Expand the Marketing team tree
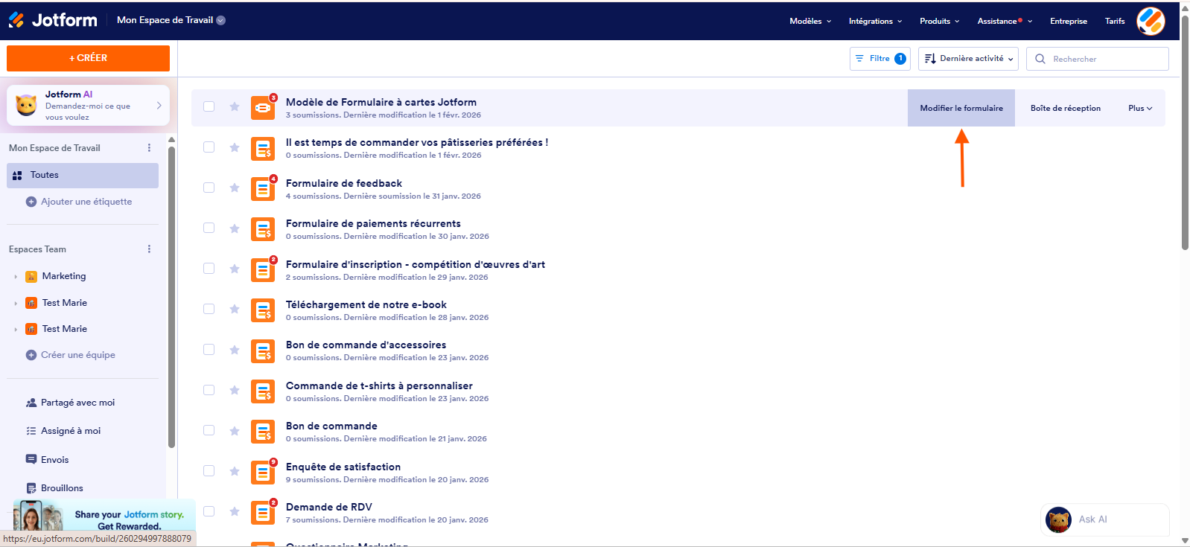1190x547 pixels. 16,277
